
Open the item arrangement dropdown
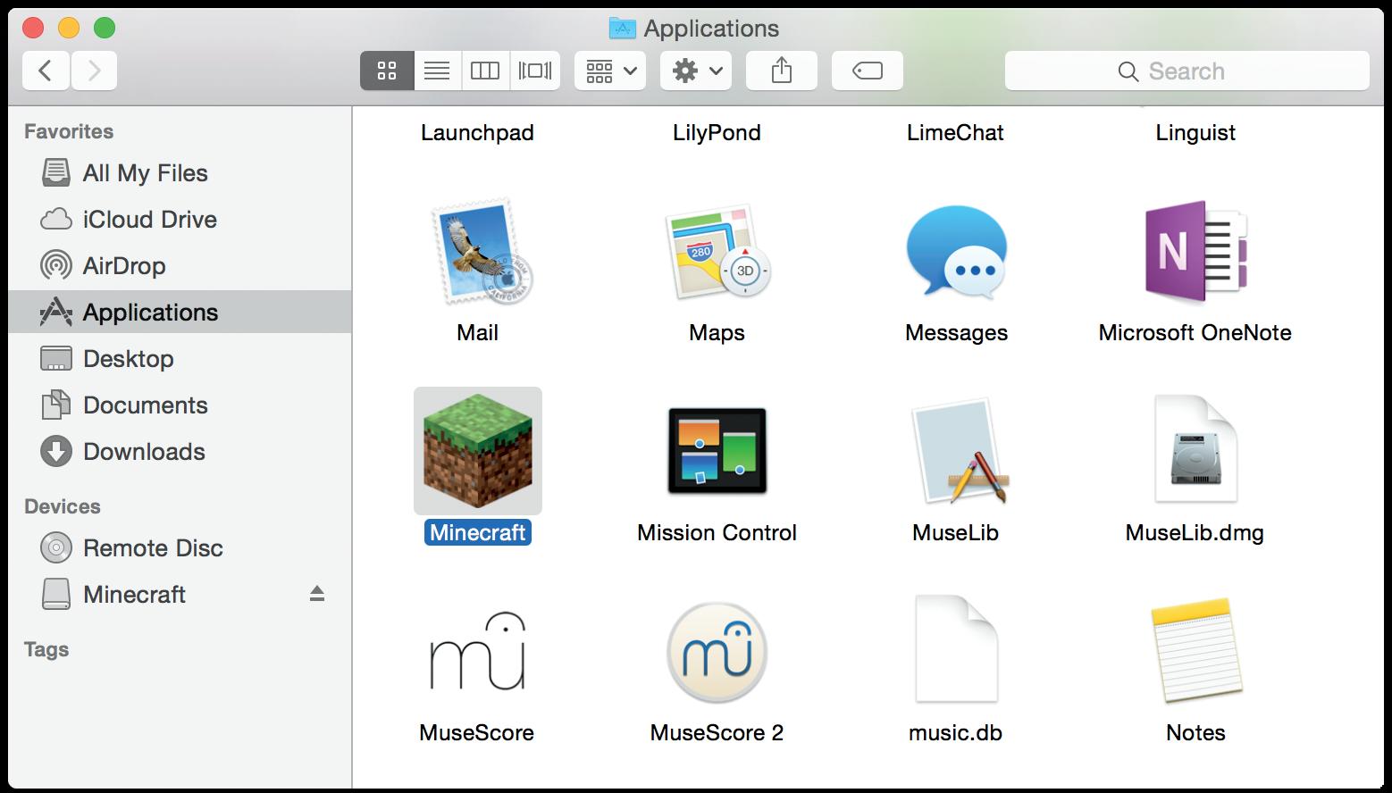tap(611, 71)
